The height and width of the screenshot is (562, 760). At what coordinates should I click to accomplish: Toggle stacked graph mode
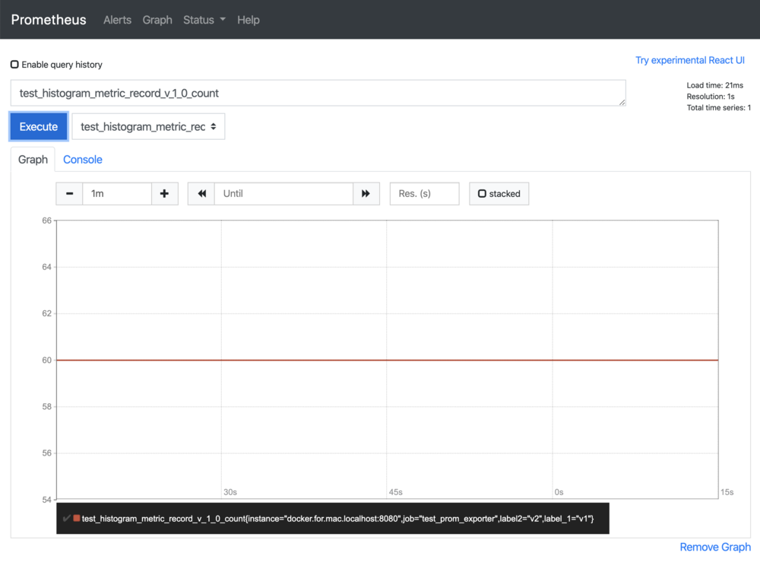(x=499, y=193)
